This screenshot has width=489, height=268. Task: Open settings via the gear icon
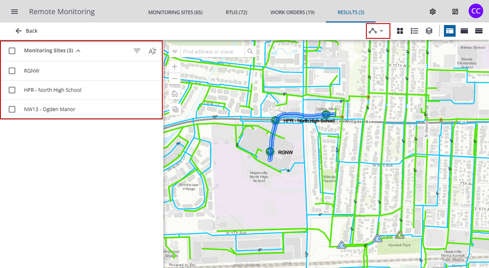[433, 11]
